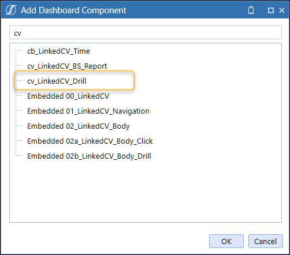Screen dimensions: 290x255
Task: Focus the search field containing 'cv'
Action: point(146,32)
